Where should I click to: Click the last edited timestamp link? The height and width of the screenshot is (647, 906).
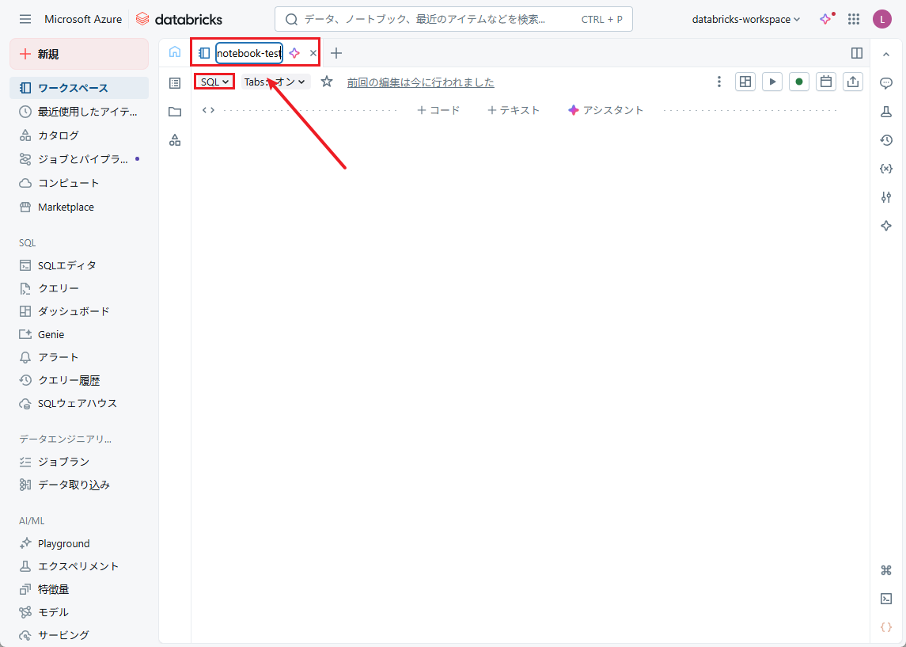pos(421,82)
